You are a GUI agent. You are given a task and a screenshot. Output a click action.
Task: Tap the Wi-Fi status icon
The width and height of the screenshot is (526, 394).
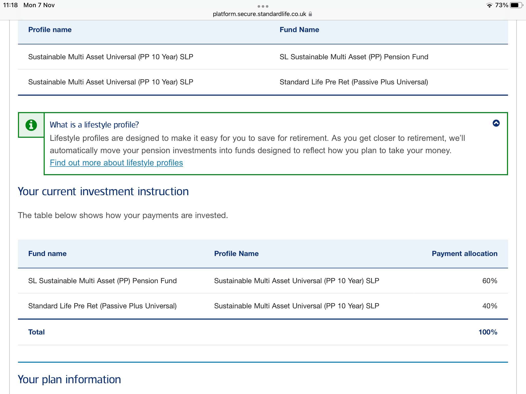click(489, 5)
